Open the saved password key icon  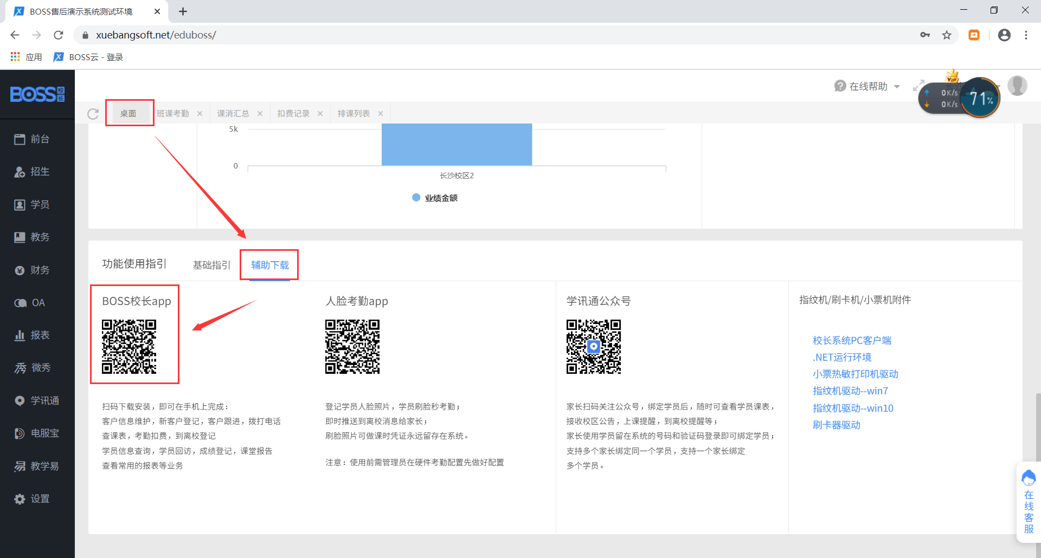[x=925, y=35]
